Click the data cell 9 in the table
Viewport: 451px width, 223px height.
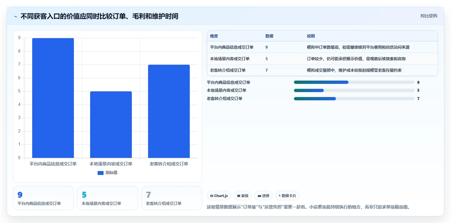pyautogui.click(x=267, y=47)
